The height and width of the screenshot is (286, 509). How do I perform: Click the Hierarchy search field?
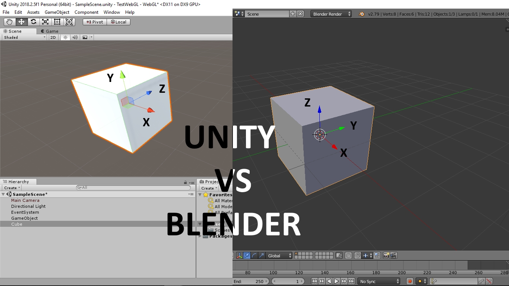(133, 188)
